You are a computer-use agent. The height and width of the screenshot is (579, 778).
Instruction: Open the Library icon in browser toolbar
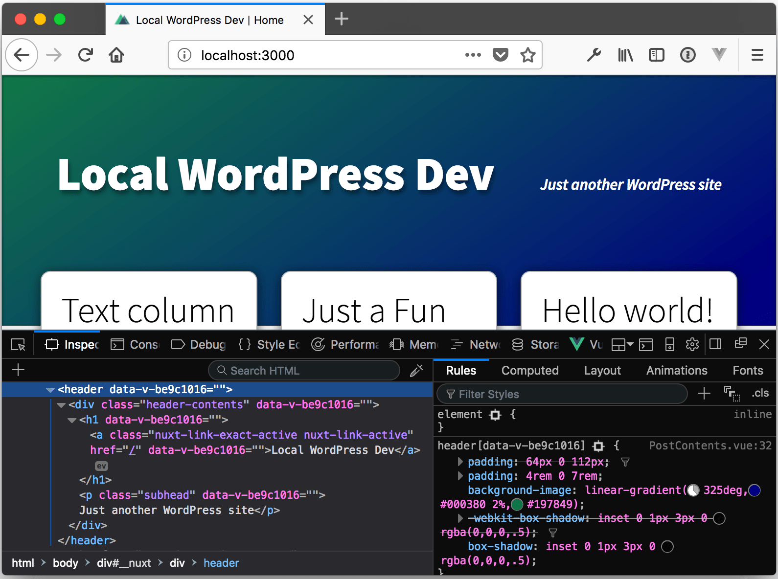click(625, 55)
